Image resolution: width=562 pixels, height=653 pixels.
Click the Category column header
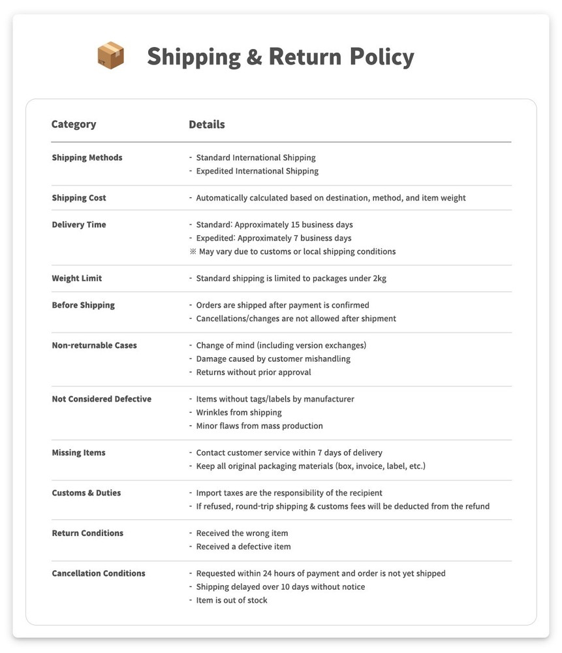(x=74, y=124)
